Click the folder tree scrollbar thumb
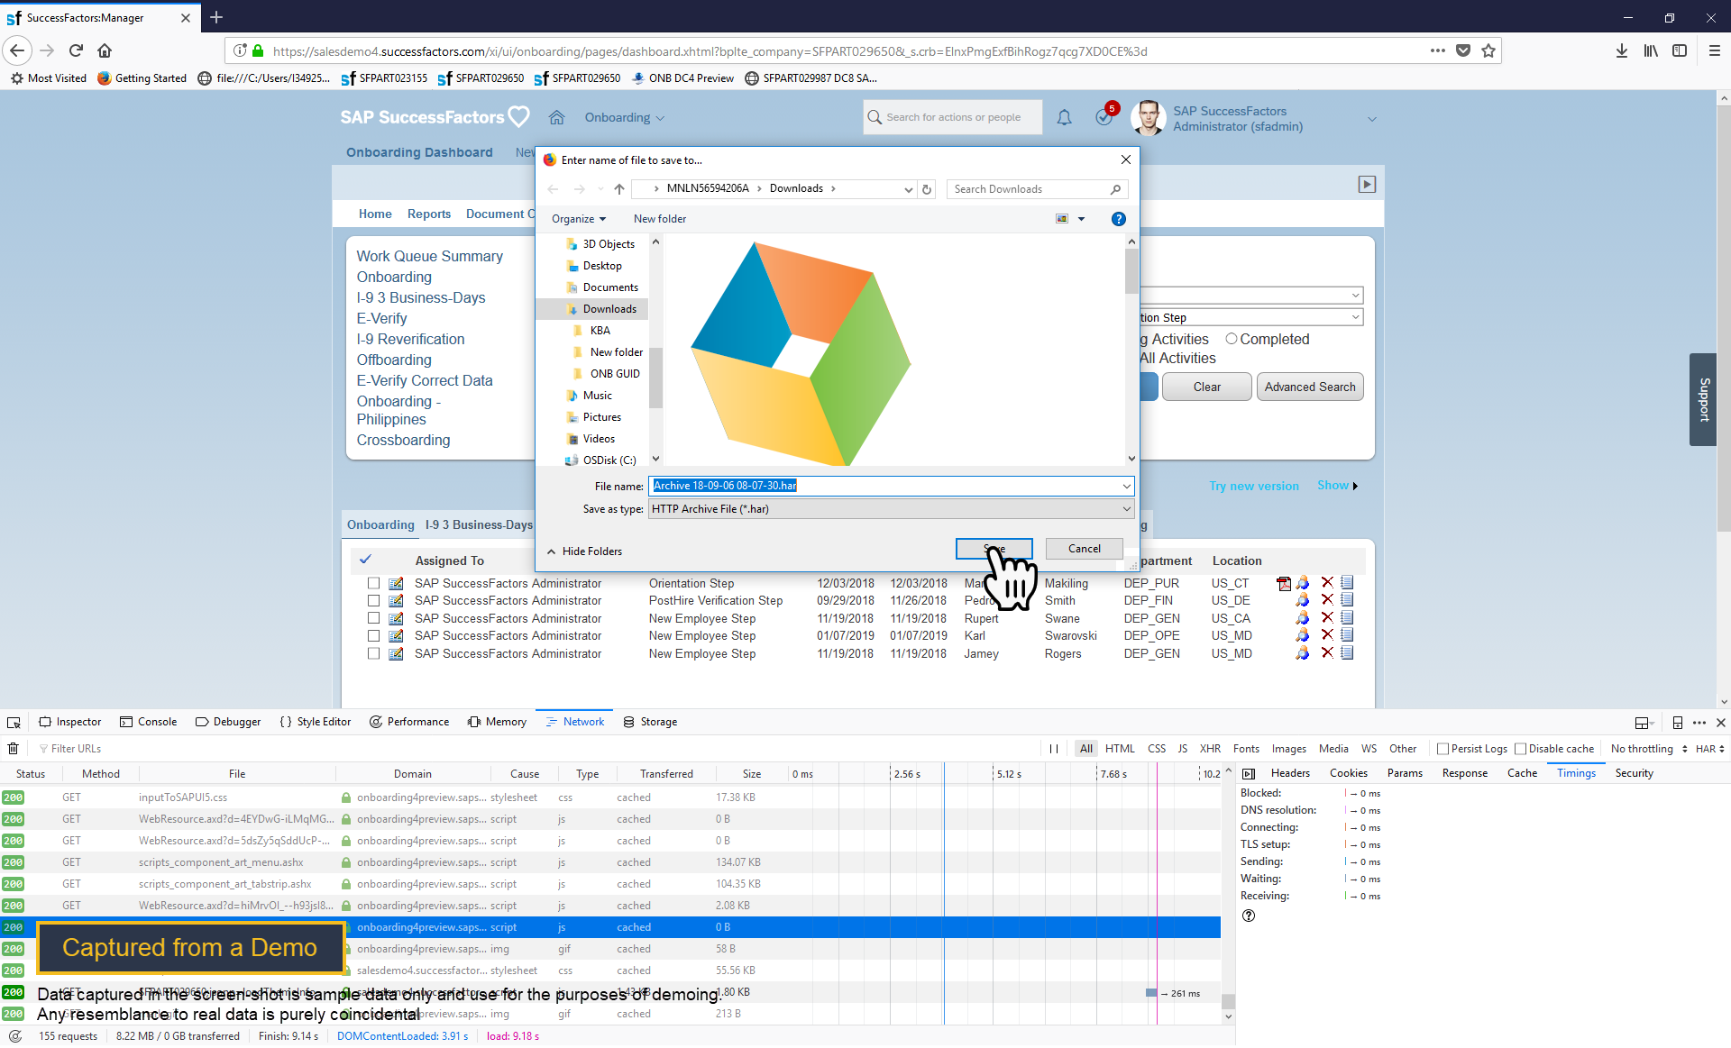The width and height of the screenshot is (1731, 1048). click(655, 378)
